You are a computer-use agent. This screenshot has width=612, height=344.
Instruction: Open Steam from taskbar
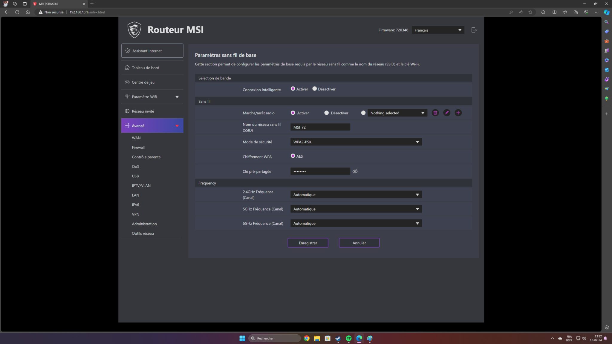[338, 338]
